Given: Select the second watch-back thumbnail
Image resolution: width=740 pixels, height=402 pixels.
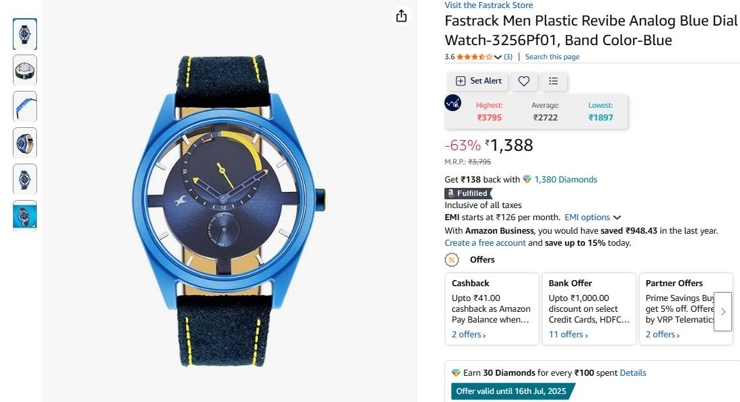Looking at the screenshot, I should (25, 70).
